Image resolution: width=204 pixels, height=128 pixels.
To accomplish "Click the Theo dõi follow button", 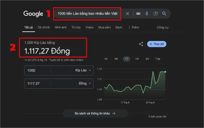I will tap(157, 44).
